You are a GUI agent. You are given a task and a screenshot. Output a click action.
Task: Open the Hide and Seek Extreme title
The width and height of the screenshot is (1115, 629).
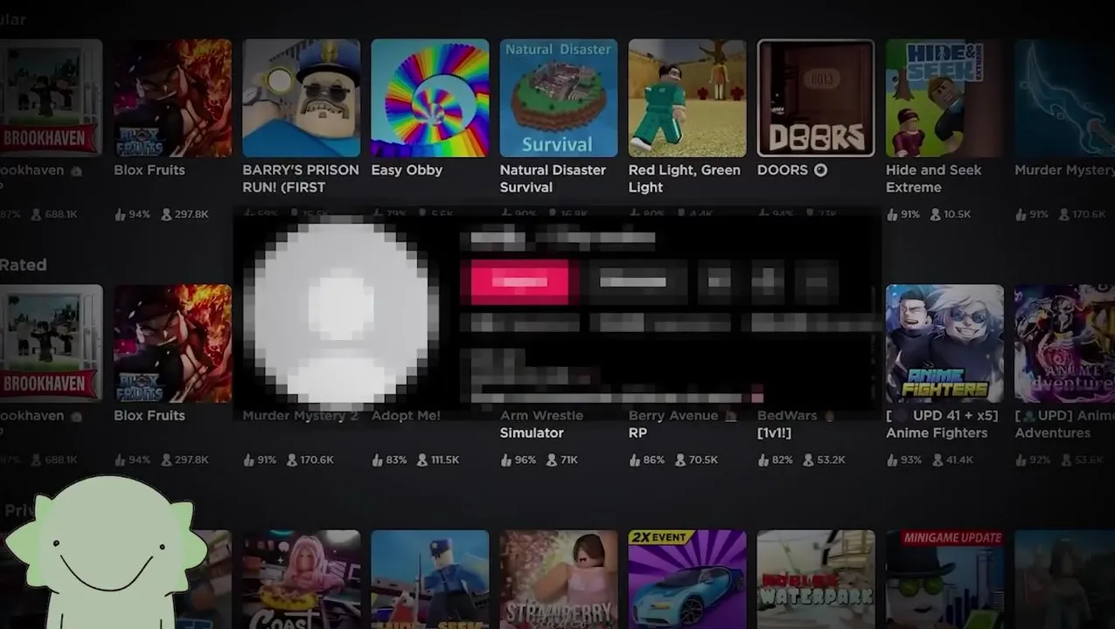[x=934, y=179]
